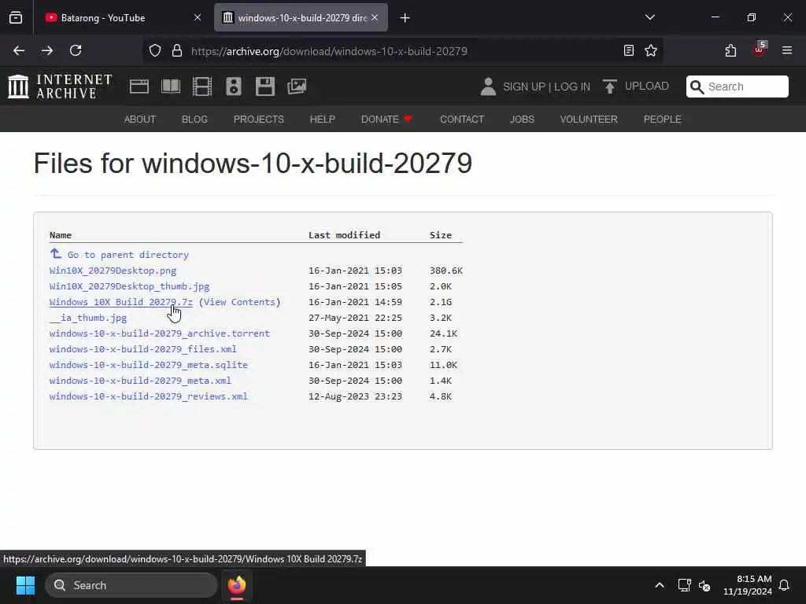Screen dimensions: 806x604
Task: Open the Web (Wayback) icon
Action: pyautogui.click(x=139, y=87)
